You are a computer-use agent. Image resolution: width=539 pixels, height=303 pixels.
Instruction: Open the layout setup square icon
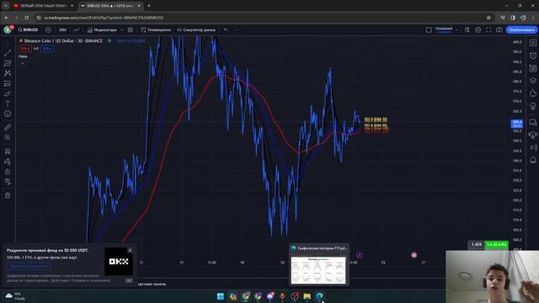[429, 30]
